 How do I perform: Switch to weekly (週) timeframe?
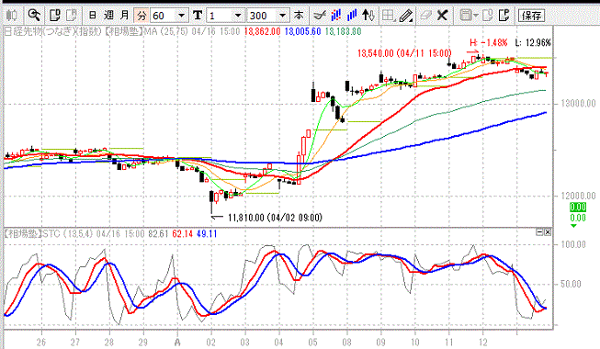(x=108, y=16)
